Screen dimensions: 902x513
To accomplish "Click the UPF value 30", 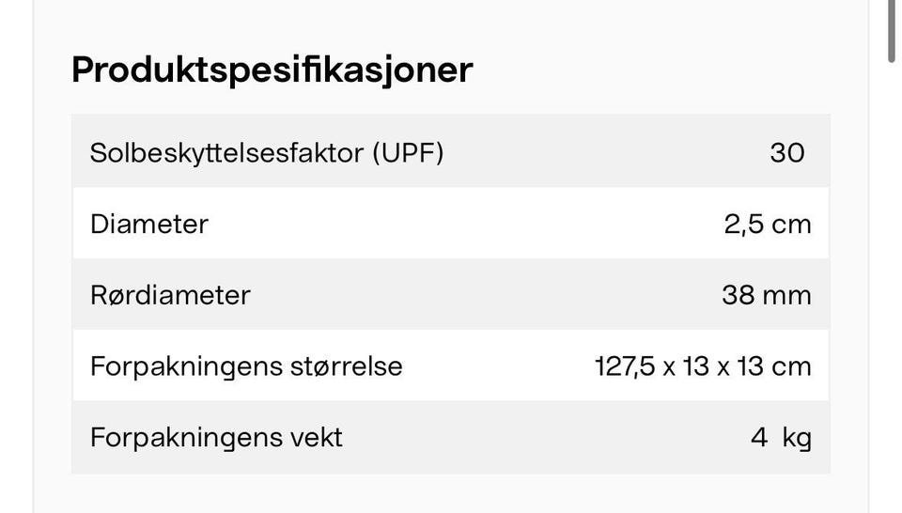I will pos(787,153).
